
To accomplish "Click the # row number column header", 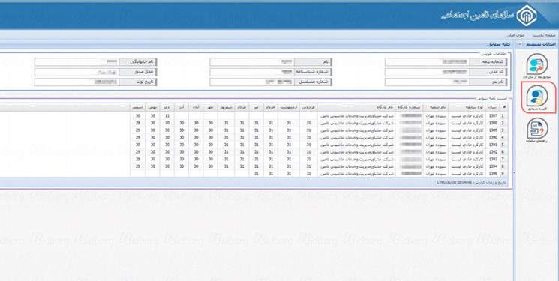I will 504,107.
